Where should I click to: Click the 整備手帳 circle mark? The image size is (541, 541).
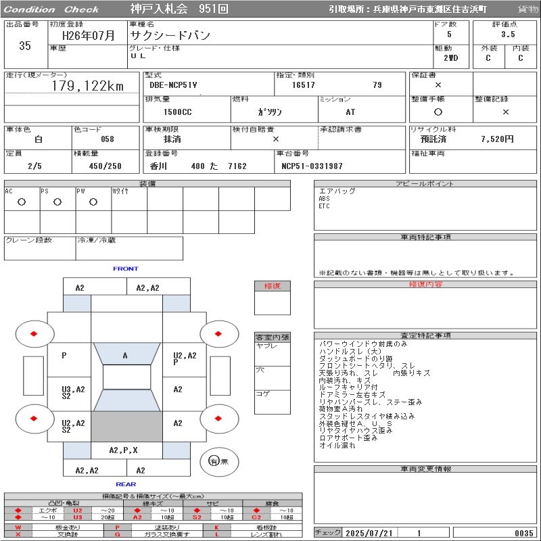[438, 112]
